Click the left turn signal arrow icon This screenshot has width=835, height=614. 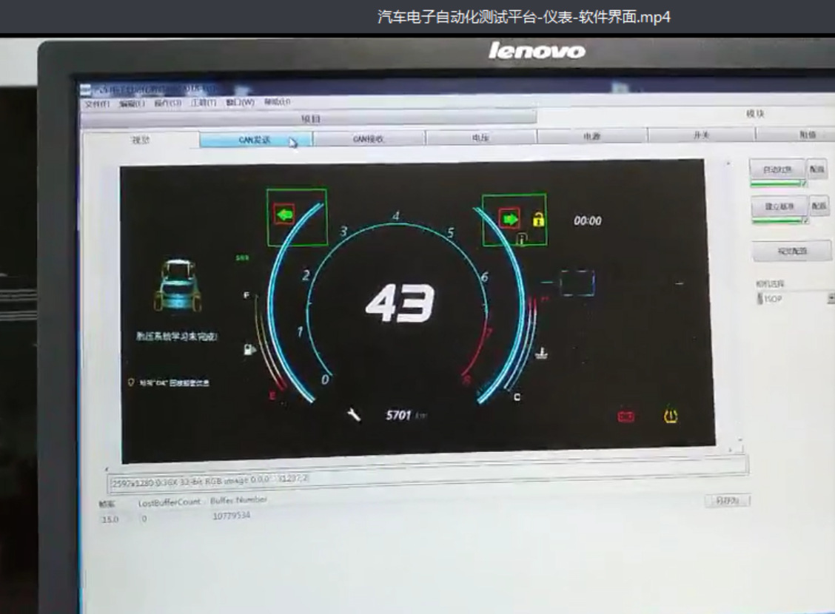pos(284,215)
